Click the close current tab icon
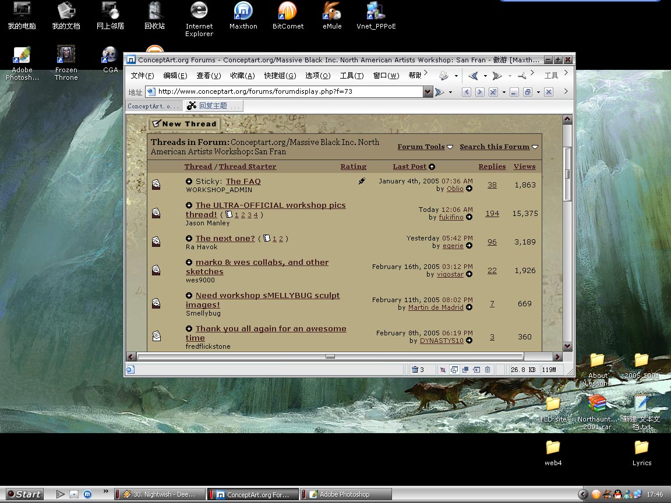Viewport: 671px width, 503px height. 493,92
